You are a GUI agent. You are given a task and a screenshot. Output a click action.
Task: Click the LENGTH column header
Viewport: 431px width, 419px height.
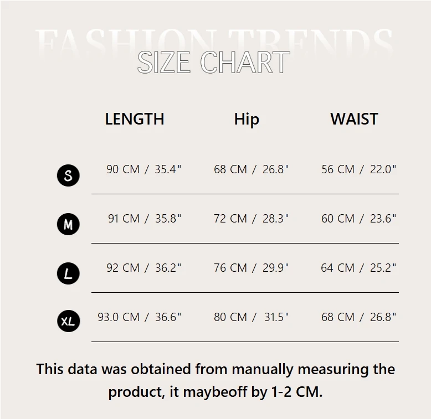[135, 119]
